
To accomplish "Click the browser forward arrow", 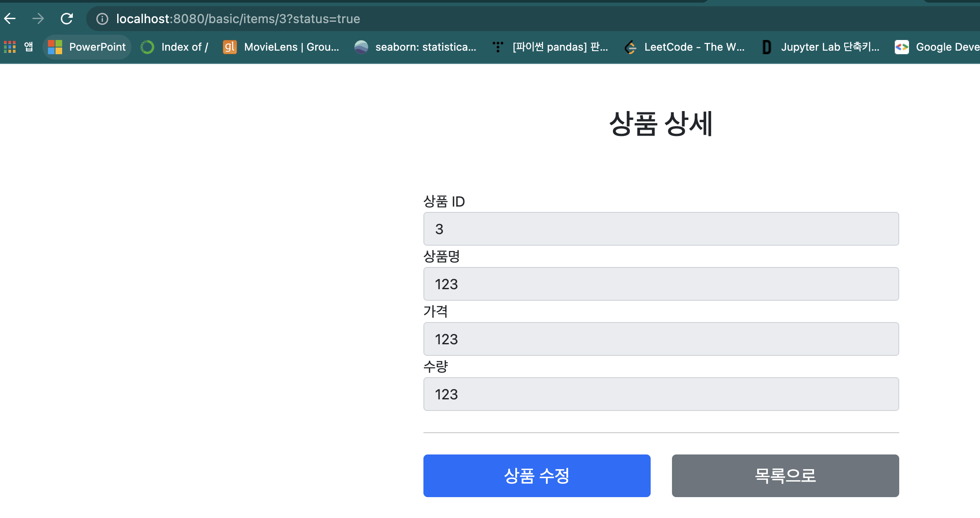I will pyautogui.click(x=38, y=19).
